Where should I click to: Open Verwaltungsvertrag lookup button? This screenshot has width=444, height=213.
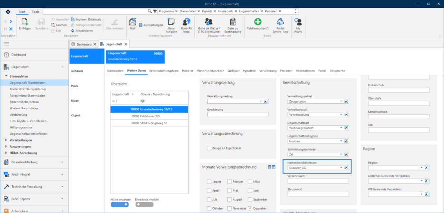266,101
